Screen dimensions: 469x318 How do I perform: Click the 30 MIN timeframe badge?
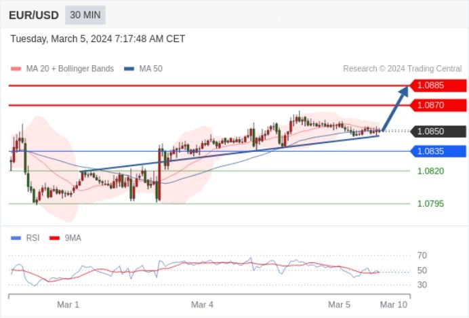tap(85, 15)
